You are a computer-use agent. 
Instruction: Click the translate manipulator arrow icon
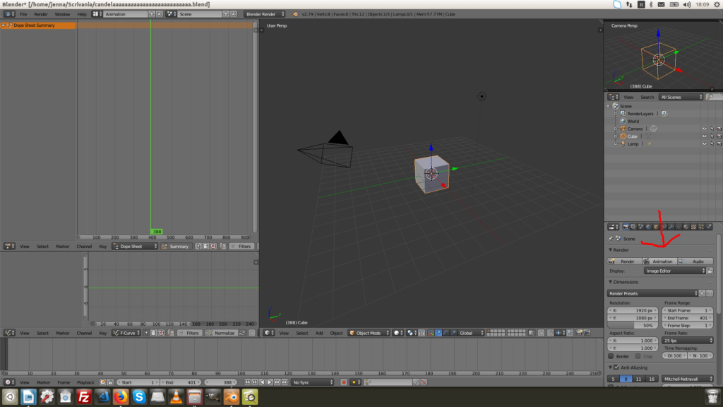(438, 333)
